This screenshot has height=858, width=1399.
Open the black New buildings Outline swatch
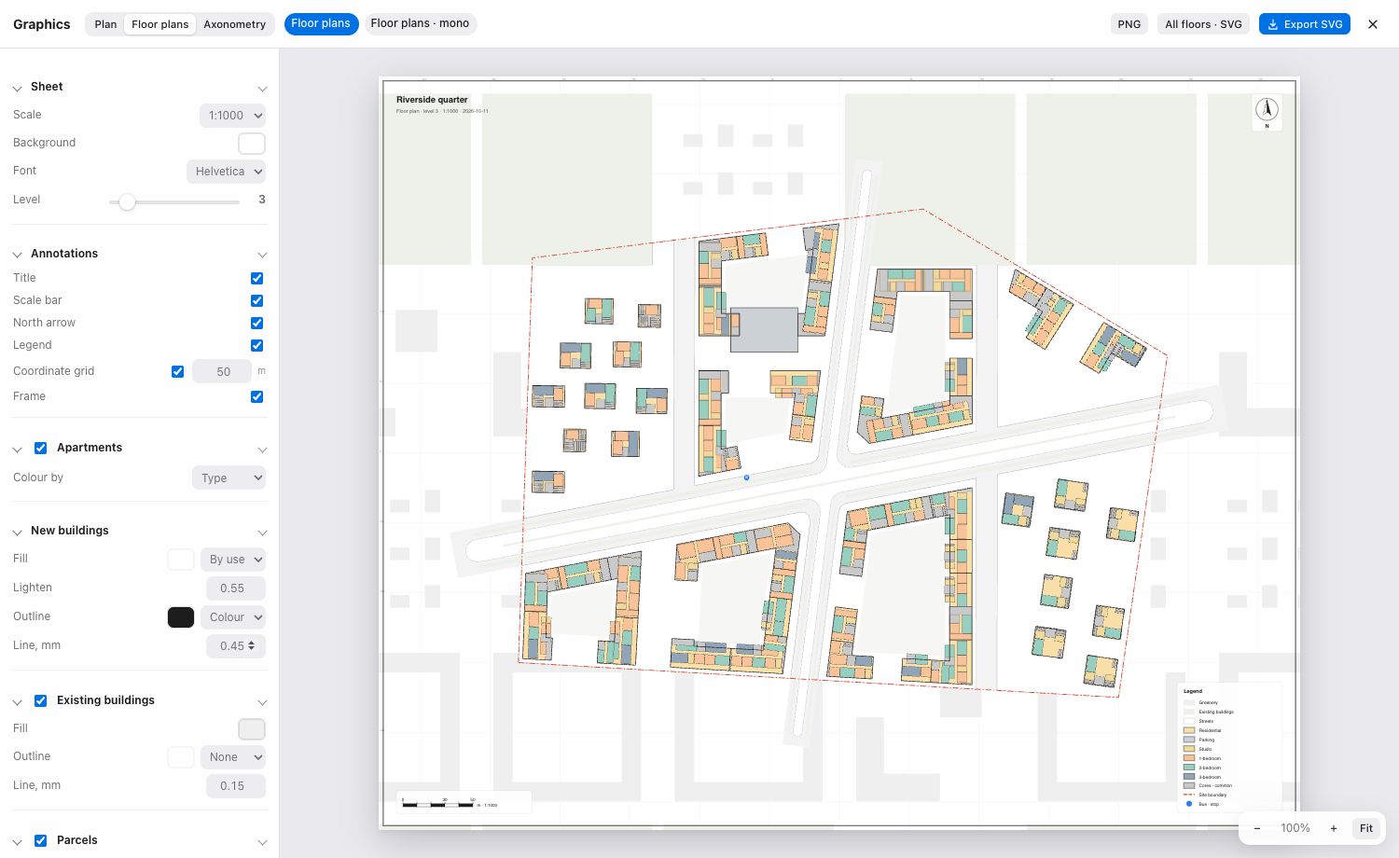181,617
